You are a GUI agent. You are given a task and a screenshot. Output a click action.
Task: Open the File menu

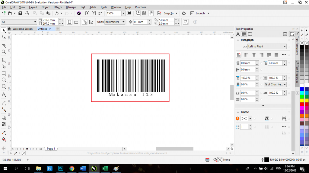[x=4, y=7]
